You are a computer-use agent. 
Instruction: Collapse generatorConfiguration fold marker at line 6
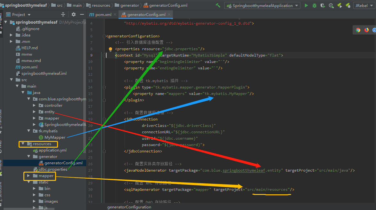click(x=104, y=36)
